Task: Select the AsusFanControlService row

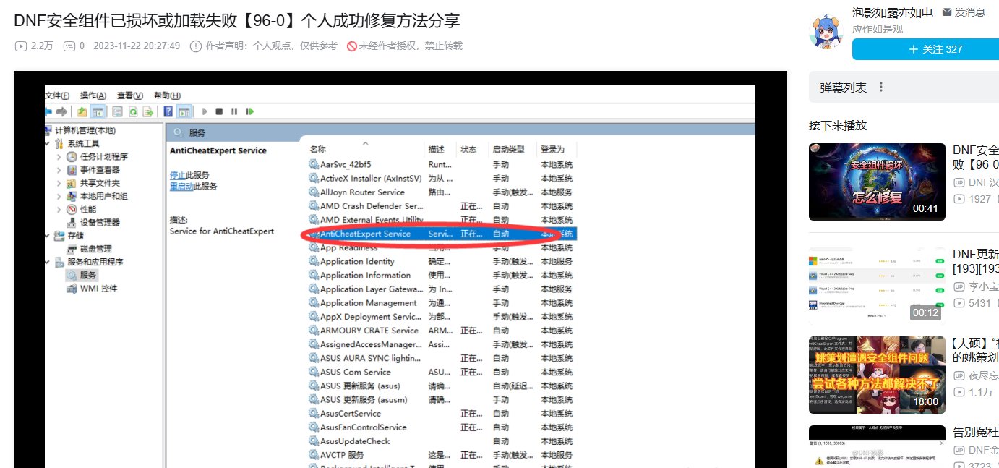Action: coord(442,427)
